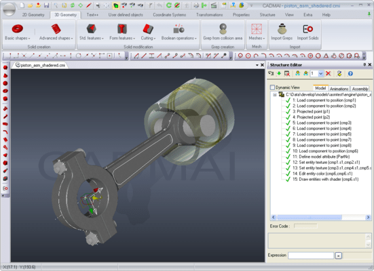Click the scroll right arrow of structure tree
This screenshot has width=374, height=271.
(368, 217)
